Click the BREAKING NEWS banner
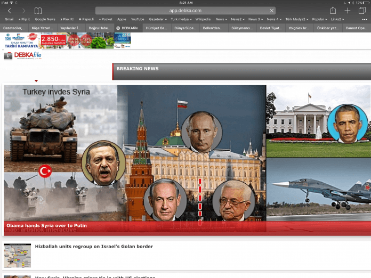The height and width of the screenshot is (278, 371). pos(241,71)
